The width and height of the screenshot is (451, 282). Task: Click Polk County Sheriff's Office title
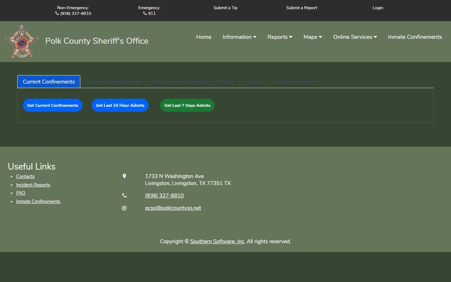pos(97,41)
